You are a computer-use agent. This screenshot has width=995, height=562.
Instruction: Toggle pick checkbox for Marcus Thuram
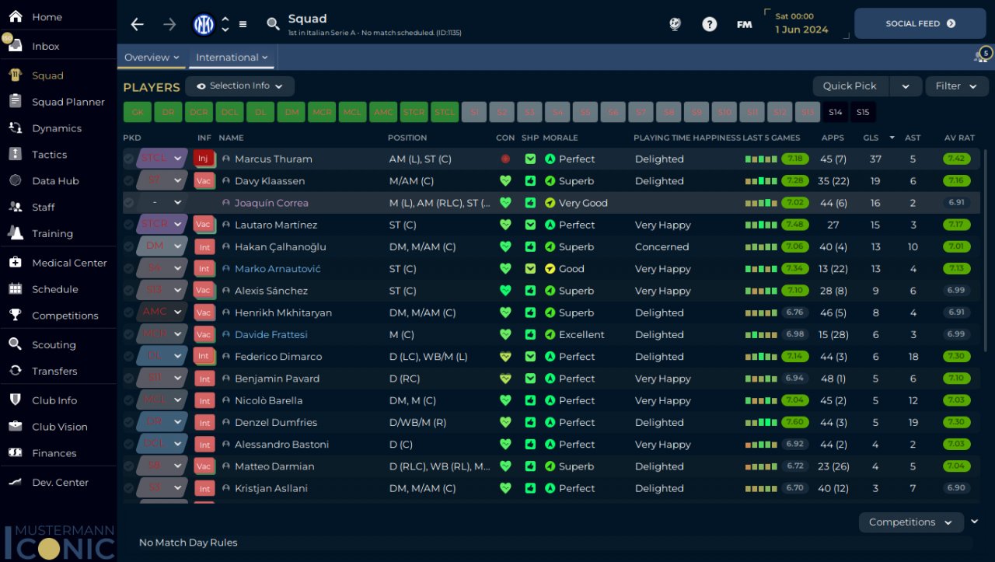pos(129,159)
